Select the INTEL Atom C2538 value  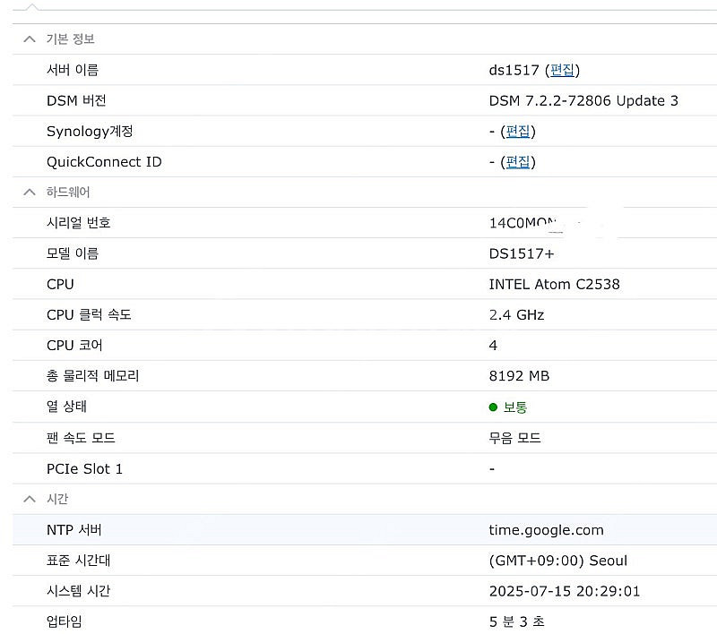coord(554,284)
